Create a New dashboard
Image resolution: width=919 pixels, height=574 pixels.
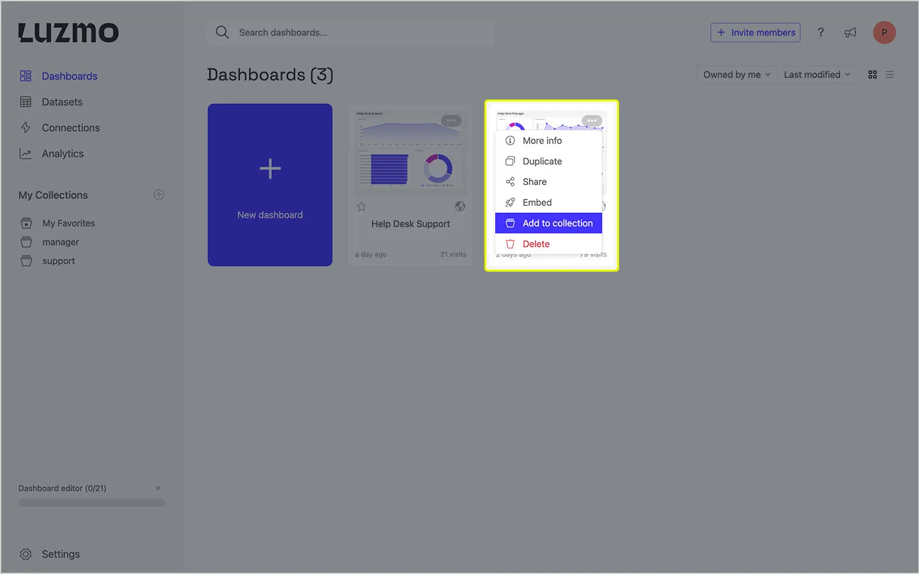(270, 185)
